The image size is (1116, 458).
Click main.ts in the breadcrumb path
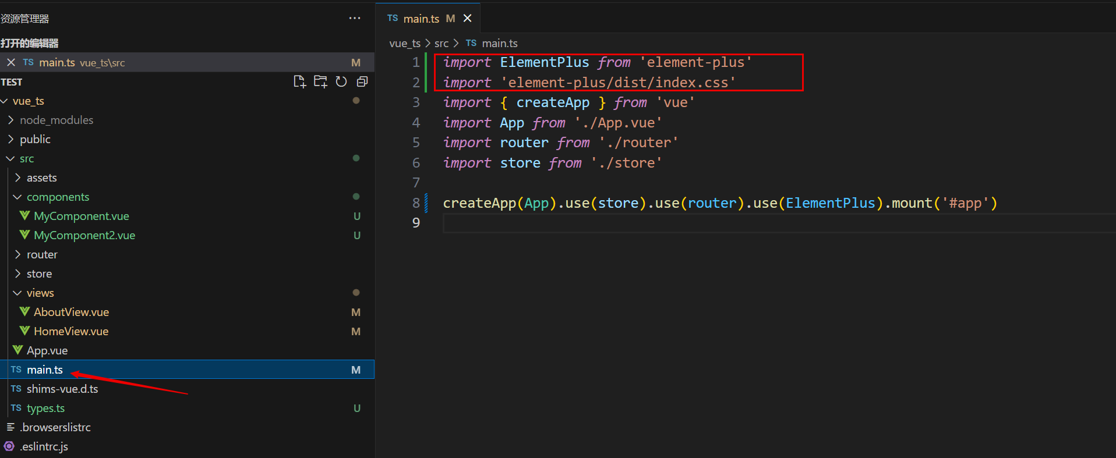pos(500,43)
